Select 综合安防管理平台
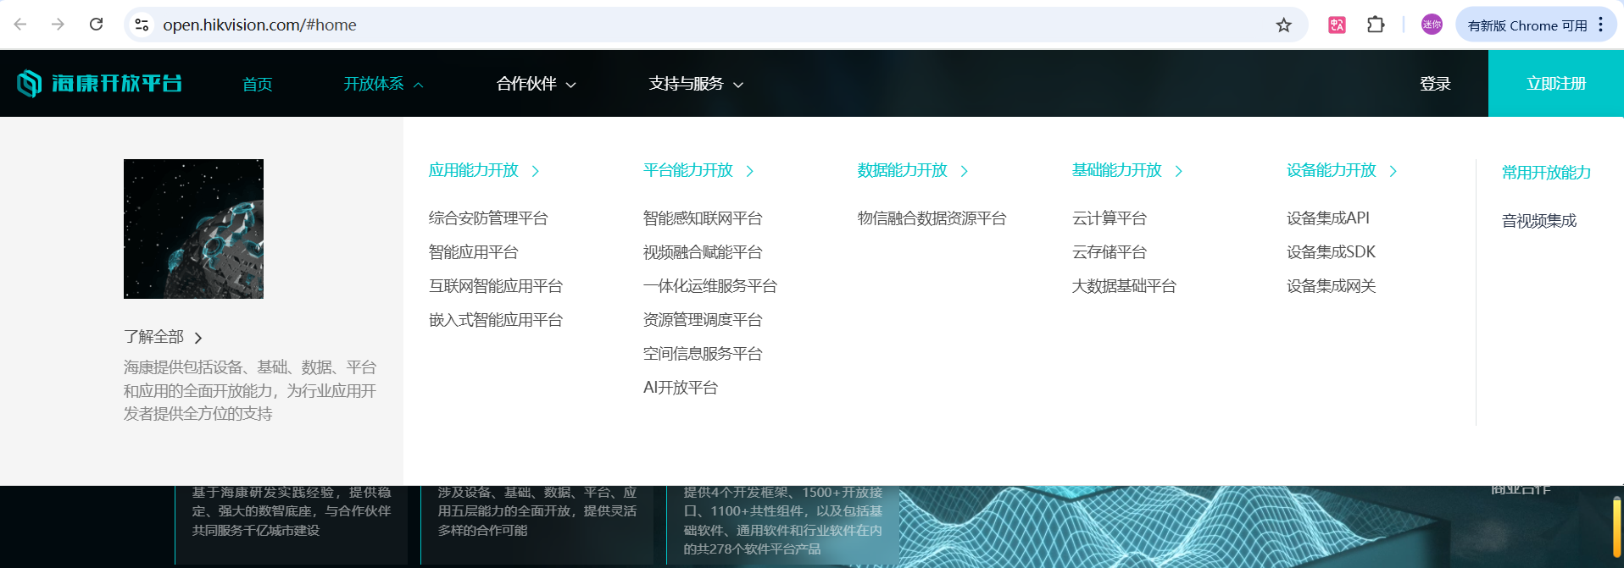This screenshot has height=568, width=1624. [x=488, y=218]
